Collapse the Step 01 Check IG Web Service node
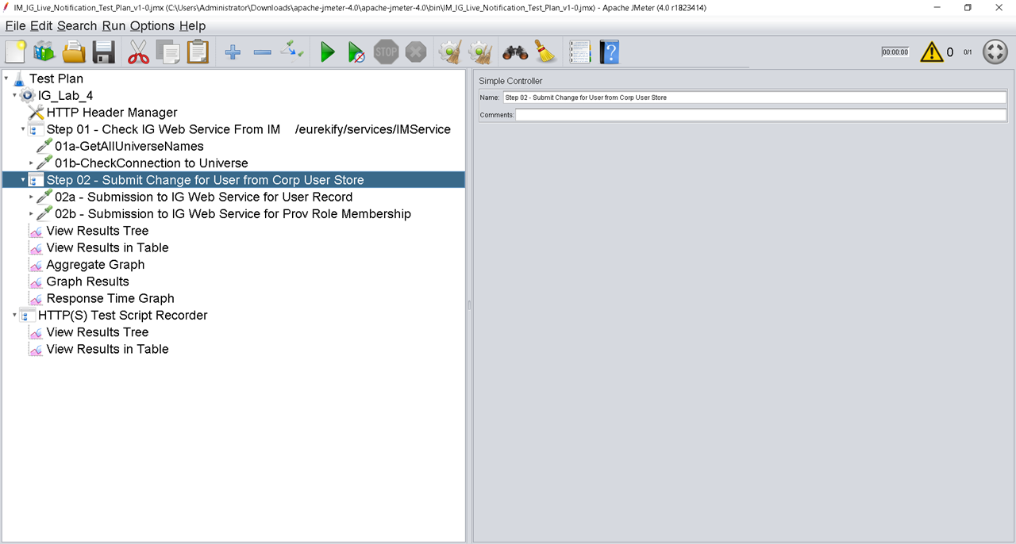 pyautogui.click(x=22, y=128)
